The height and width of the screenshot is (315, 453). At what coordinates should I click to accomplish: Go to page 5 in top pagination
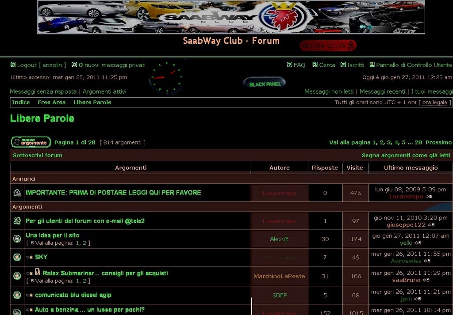point(403,142)
